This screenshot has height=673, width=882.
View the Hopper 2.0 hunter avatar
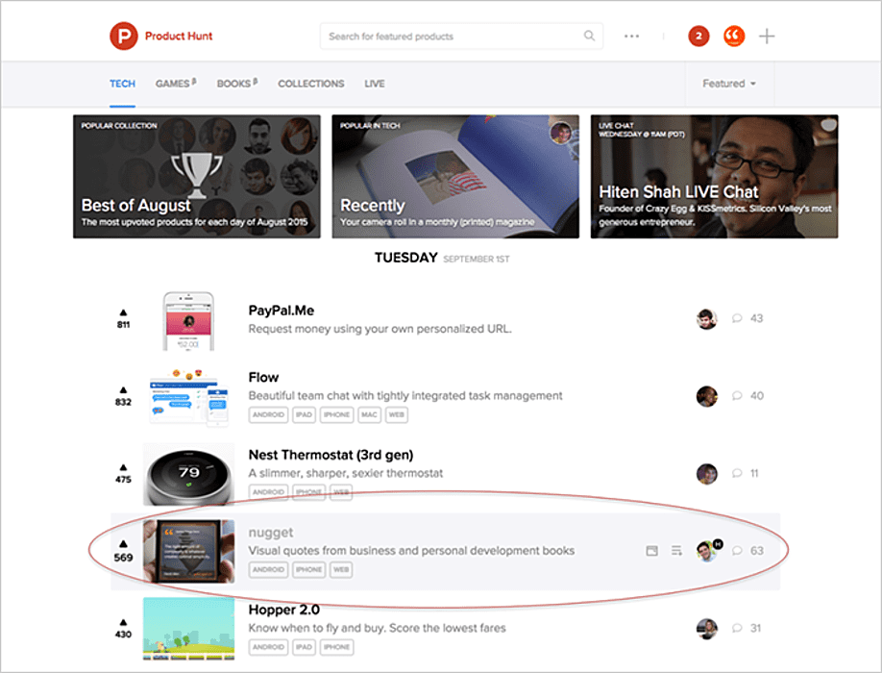[706, 629]
